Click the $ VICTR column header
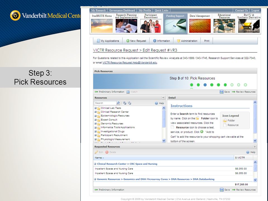 click(x=243, y=157)
